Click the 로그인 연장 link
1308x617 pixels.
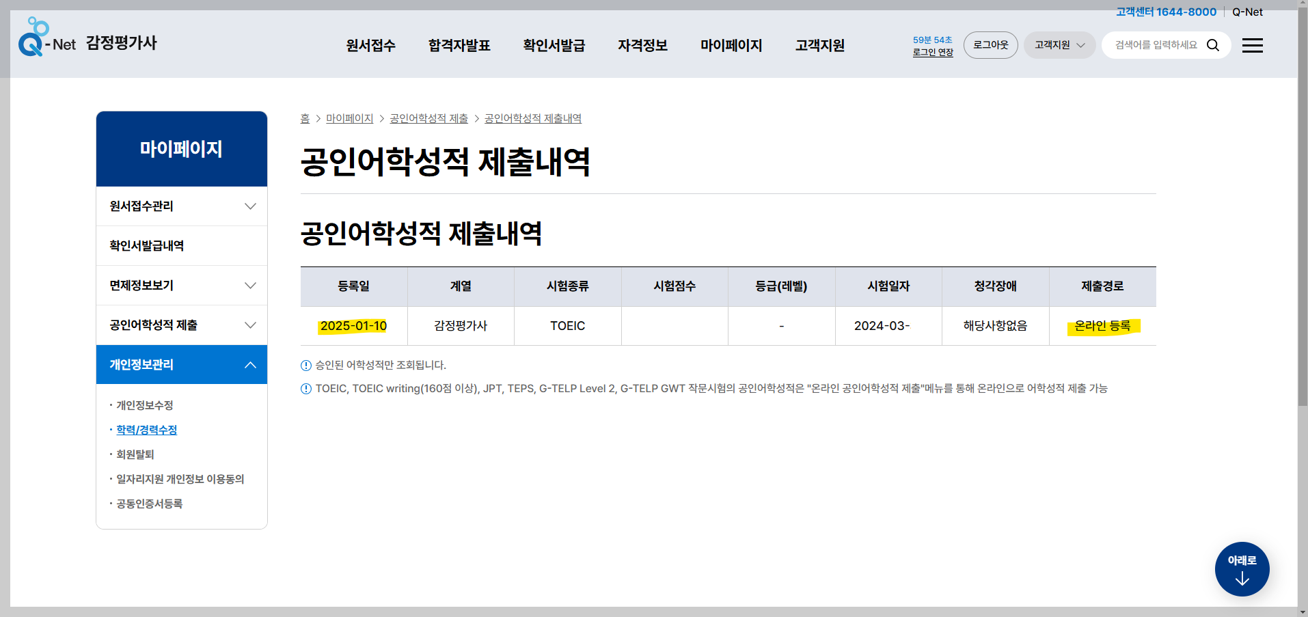coord(933,52)
